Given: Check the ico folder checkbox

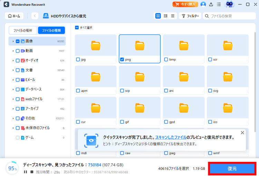Looking at the screenshot, I should [x=210, y=122].
